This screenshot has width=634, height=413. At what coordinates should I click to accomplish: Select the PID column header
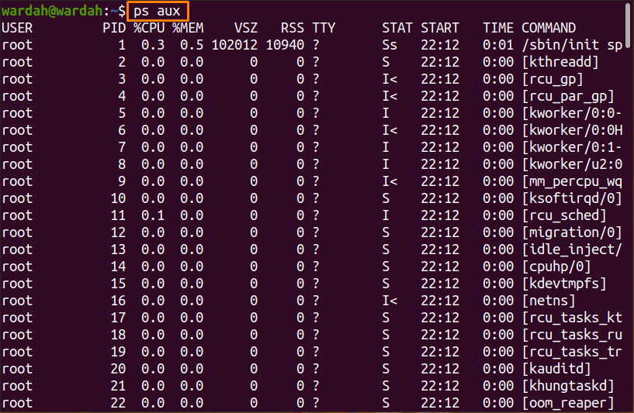click(x=114, y=28)
